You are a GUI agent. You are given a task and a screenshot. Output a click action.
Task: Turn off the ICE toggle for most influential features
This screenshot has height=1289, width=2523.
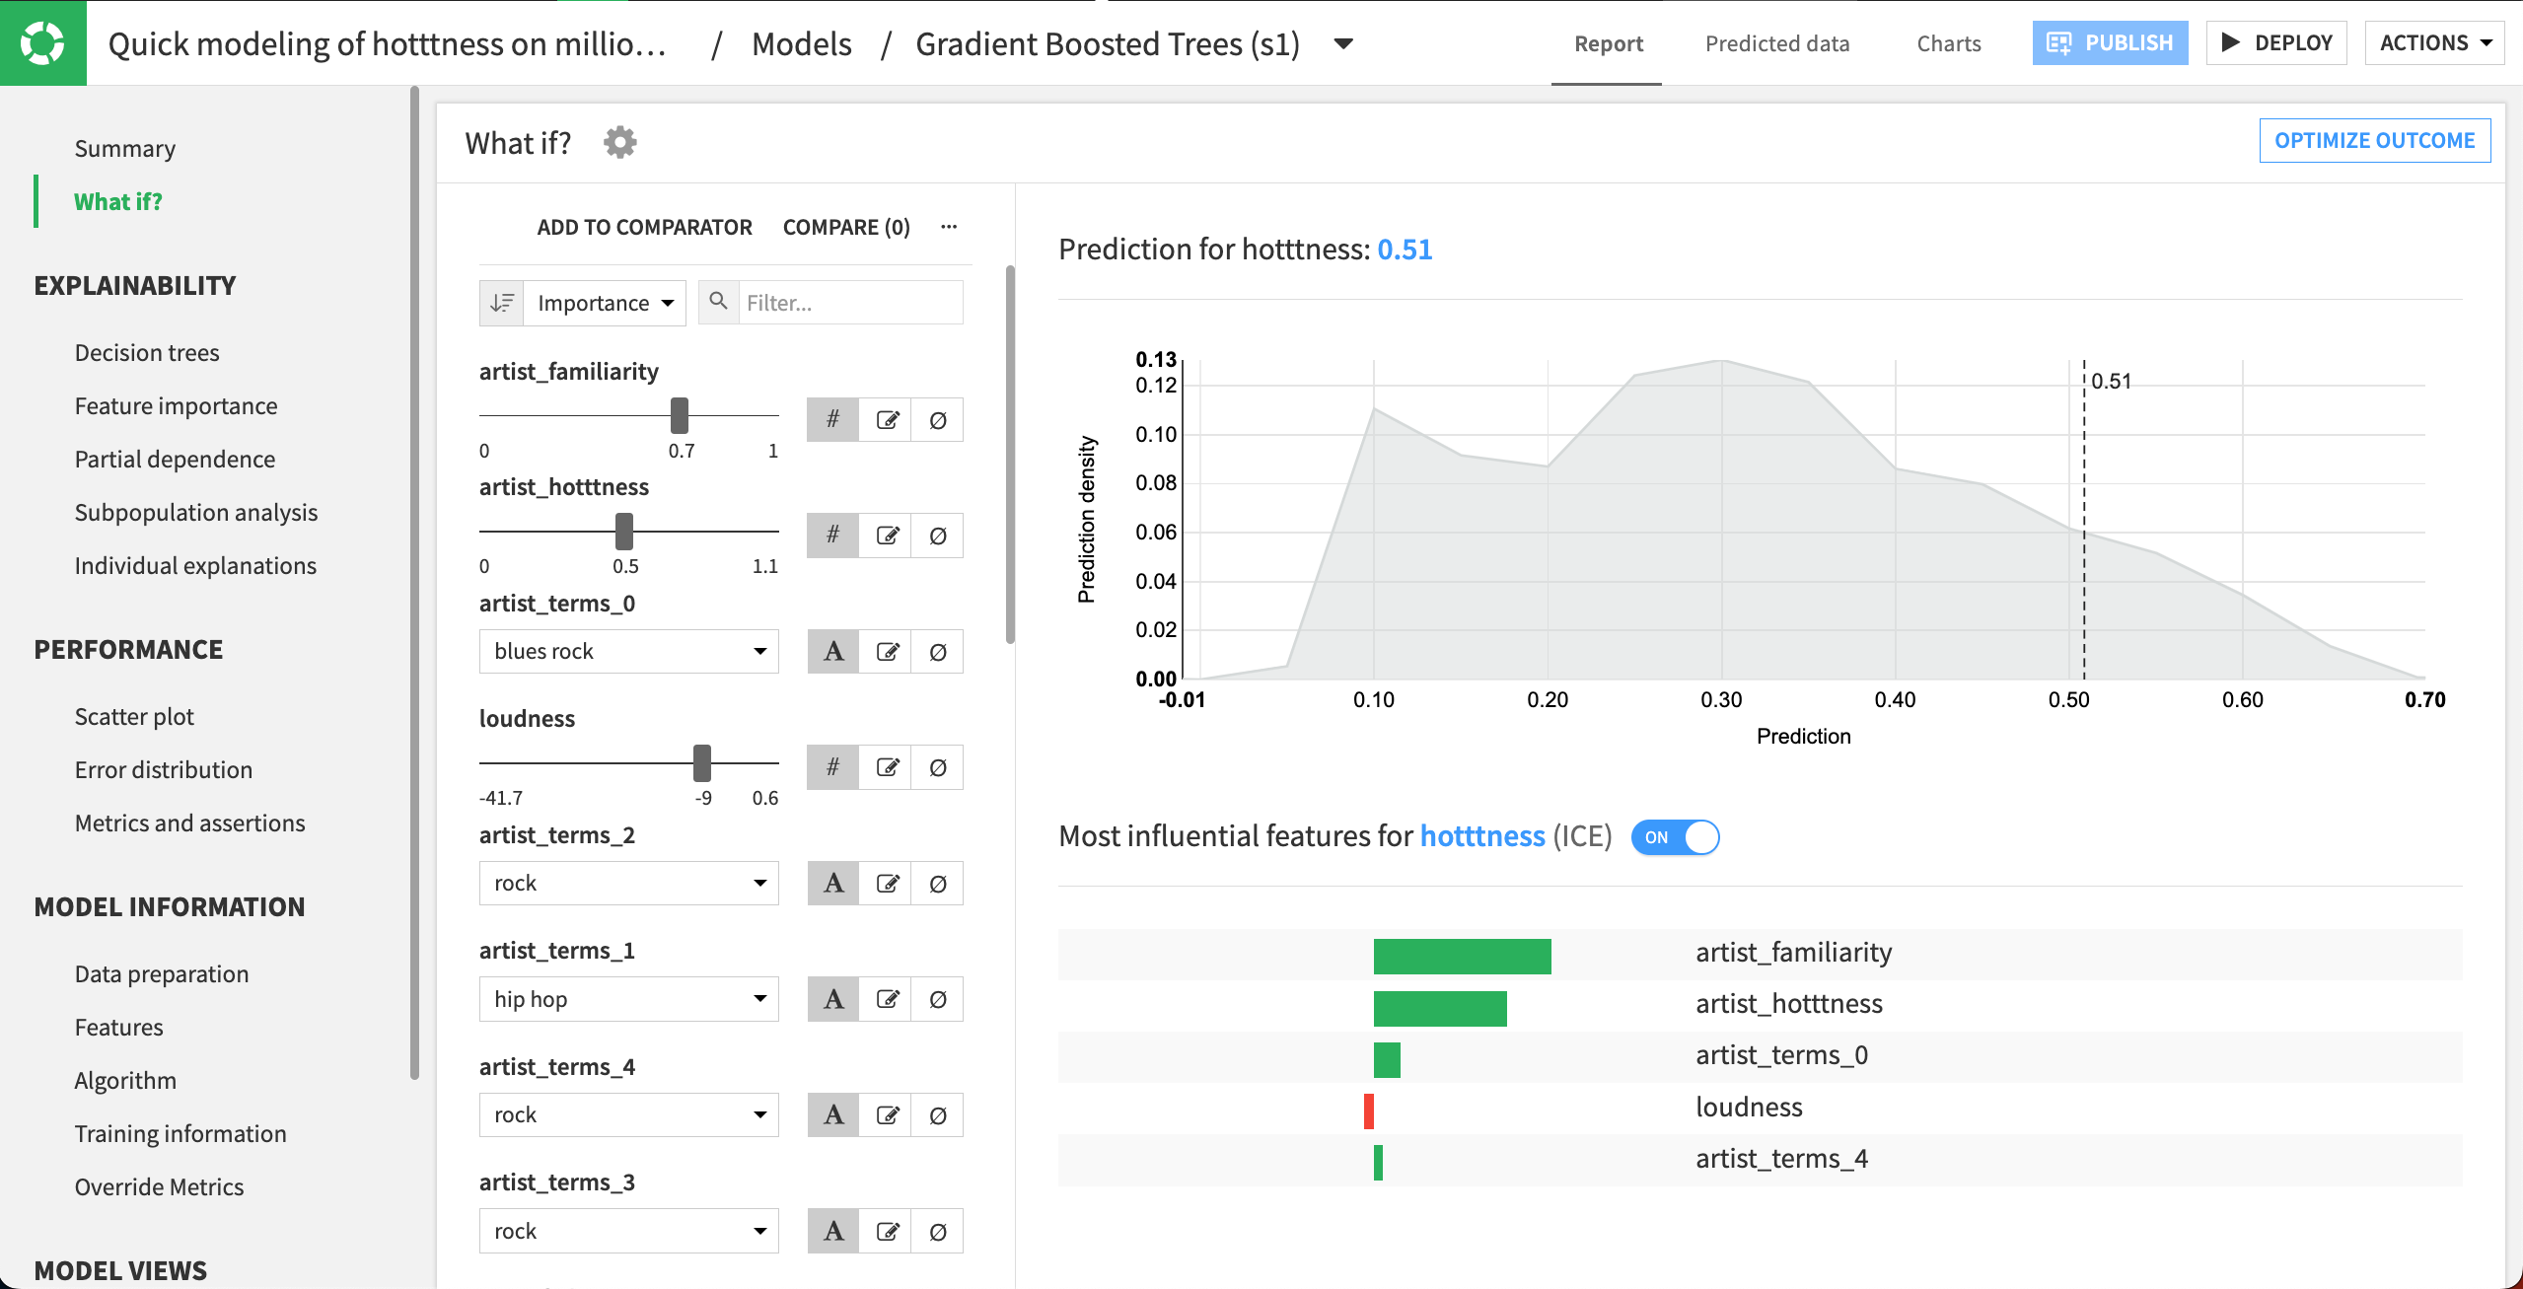[1674, 836]
